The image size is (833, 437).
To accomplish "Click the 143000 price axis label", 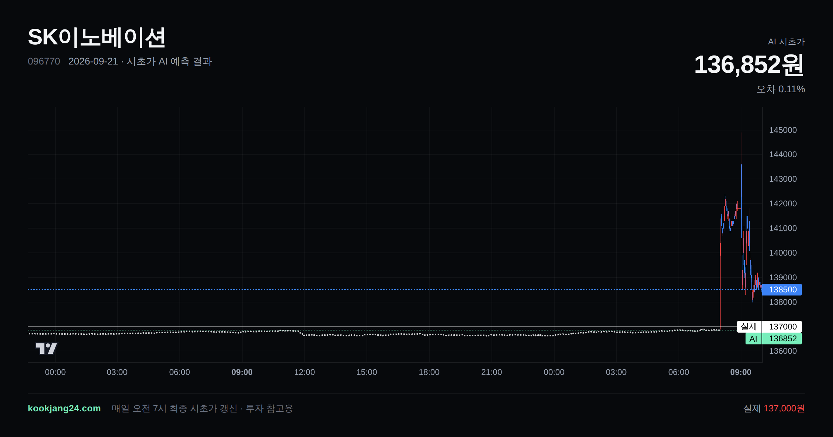I will (x=783, y=179).
